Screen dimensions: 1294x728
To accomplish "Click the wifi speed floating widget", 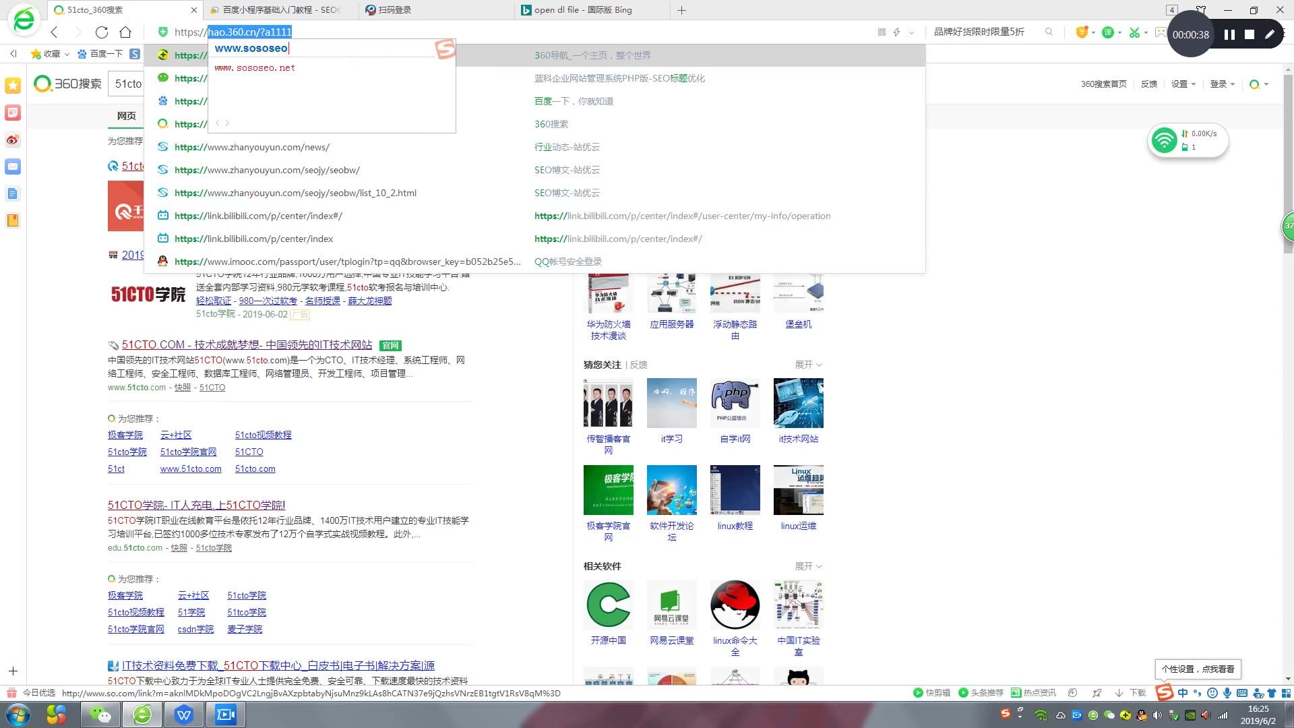I will coord(1188,140).
